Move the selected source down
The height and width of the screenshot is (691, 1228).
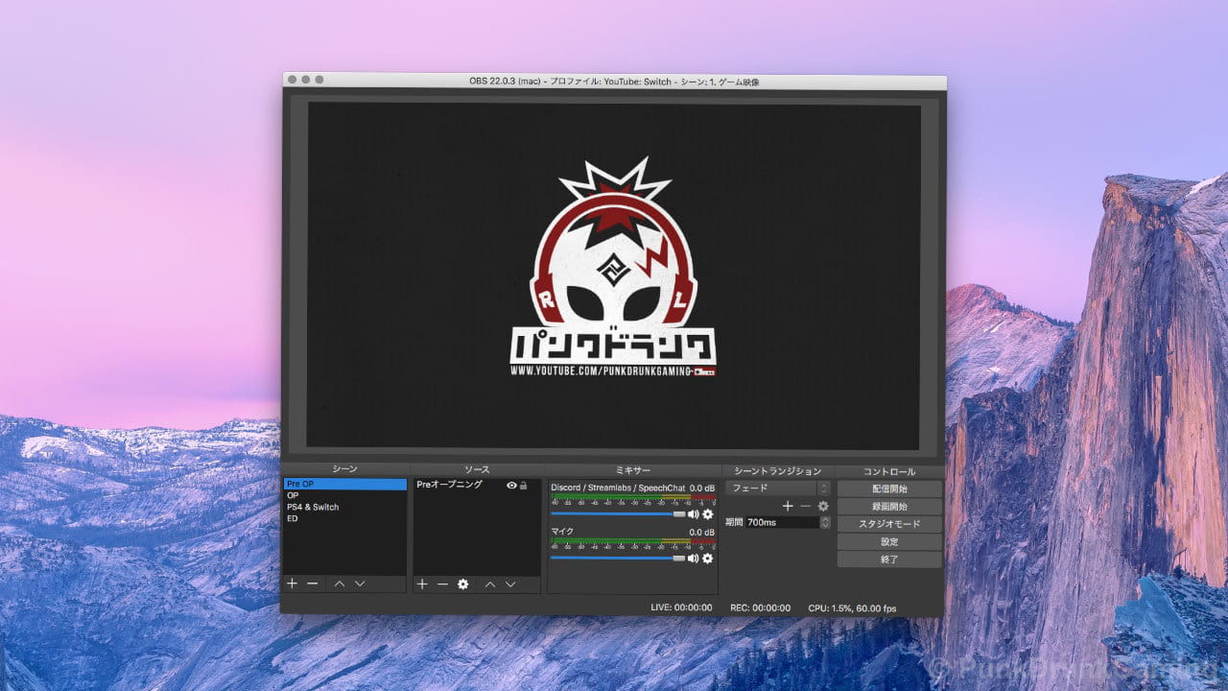pyautogui.click(x=510, y=584)
